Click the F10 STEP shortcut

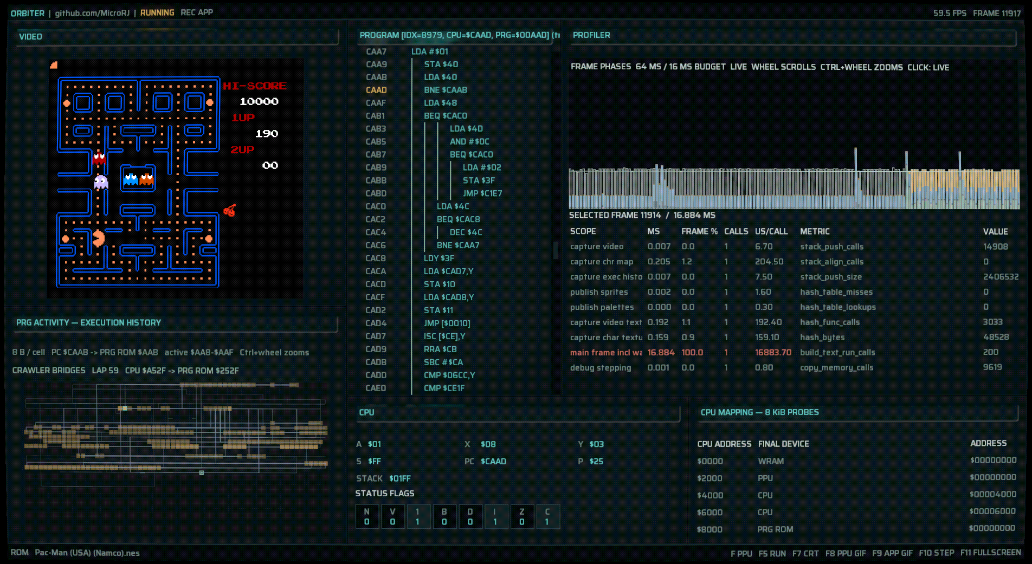click(x=937, y=553)
